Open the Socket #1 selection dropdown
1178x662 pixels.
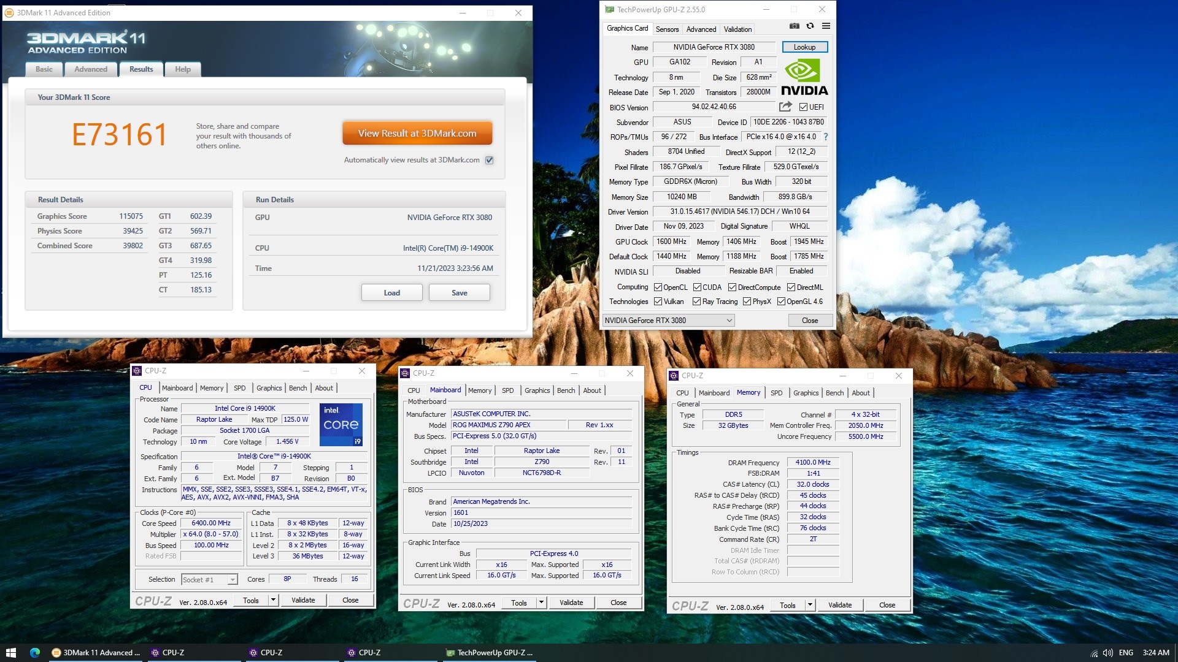209,580
